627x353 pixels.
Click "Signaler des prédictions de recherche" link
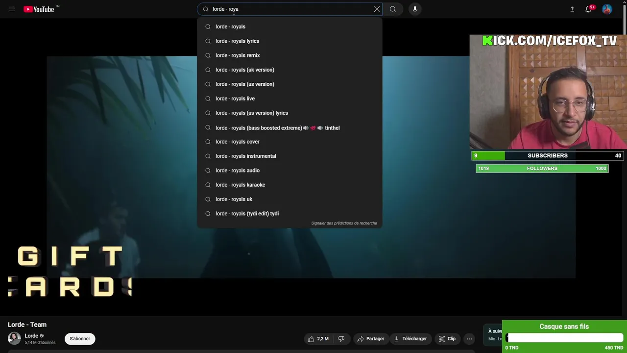tap(344, 223)
